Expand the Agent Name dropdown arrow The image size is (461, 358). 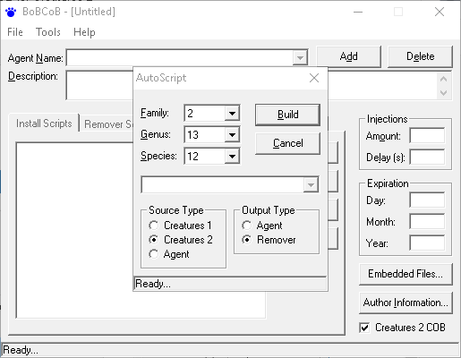click(300, 57)
